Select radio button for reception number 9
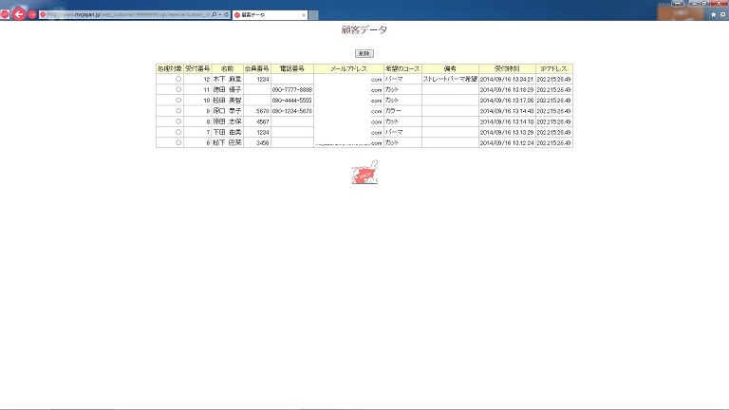The width and height of the screenshot is (729, 410). [x=178, y=111]
